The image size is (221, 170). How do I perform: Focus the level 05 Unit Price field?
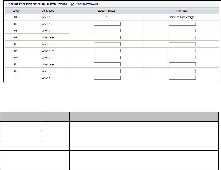(x=182, y=44)
